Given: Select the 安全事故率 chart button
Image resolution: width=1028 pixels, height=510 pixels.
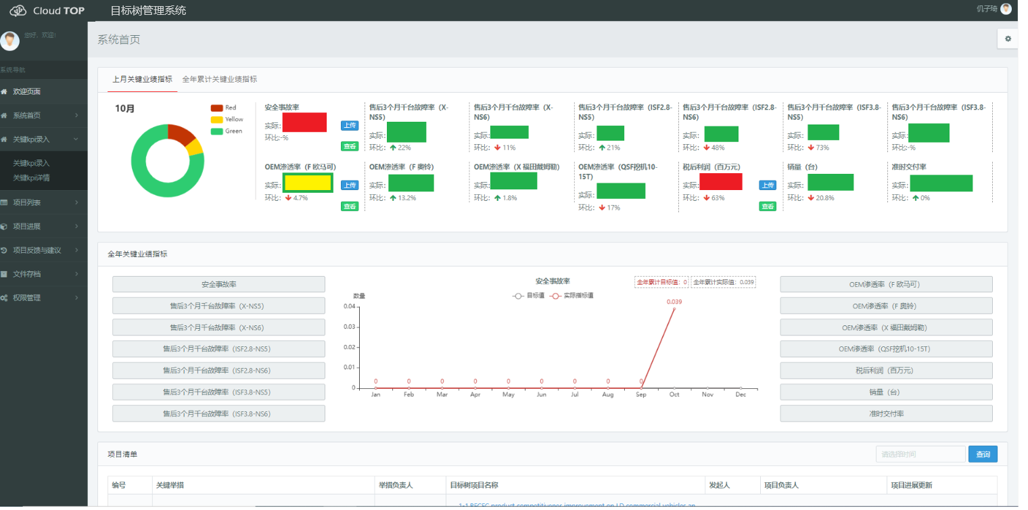Looking at the screenshot, I should [x=218, y=285].
